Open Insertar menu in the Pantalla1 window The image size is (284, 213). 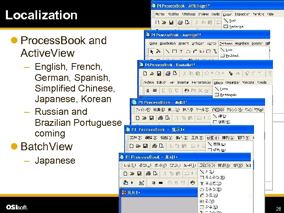[183, 82]
